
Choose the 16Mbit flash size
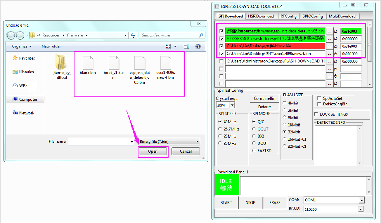pyautogui.click(x=285, y=125)
